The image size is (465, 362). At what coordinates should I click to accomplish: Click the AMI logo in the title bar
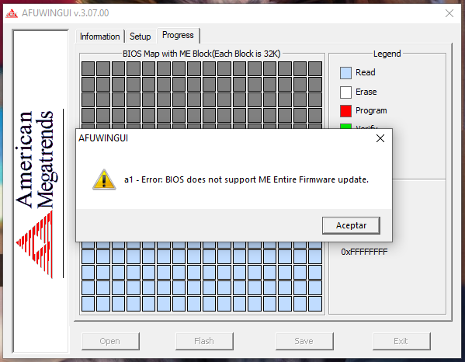tap(12, 13)
